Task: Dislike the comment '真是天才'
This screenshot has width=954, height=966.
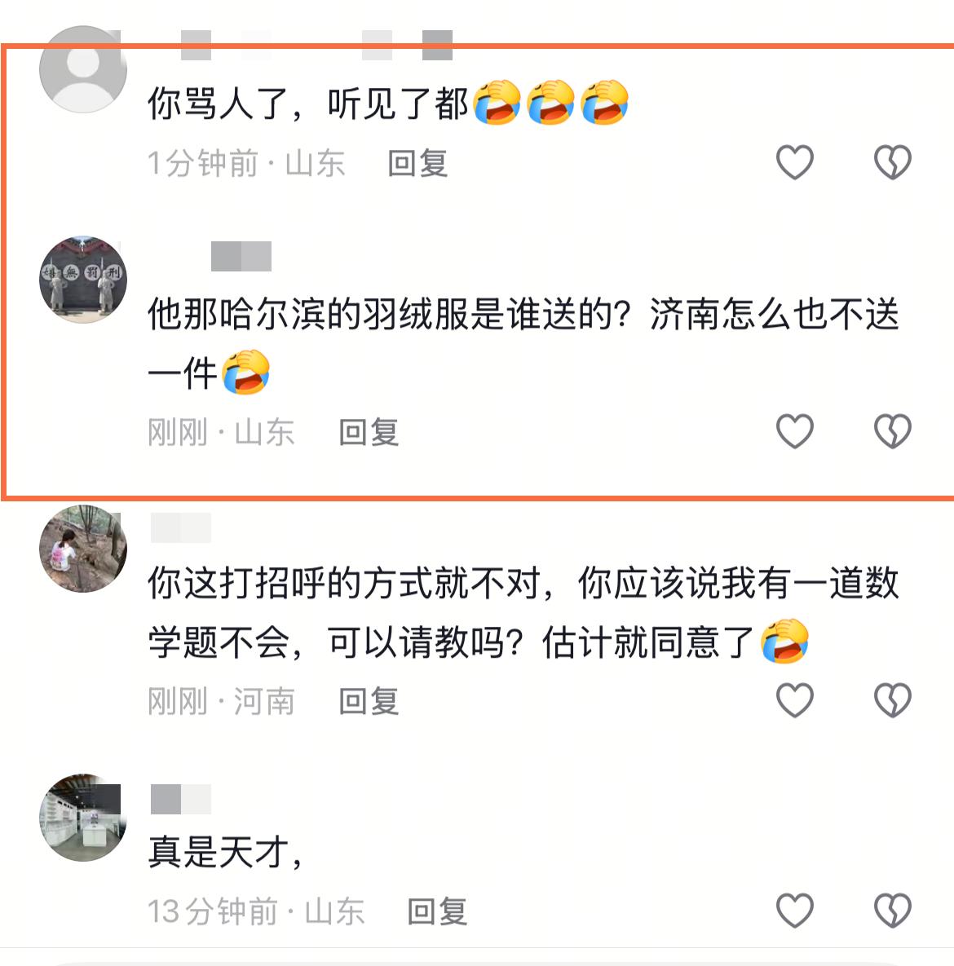Action: [x=892, y=910]
